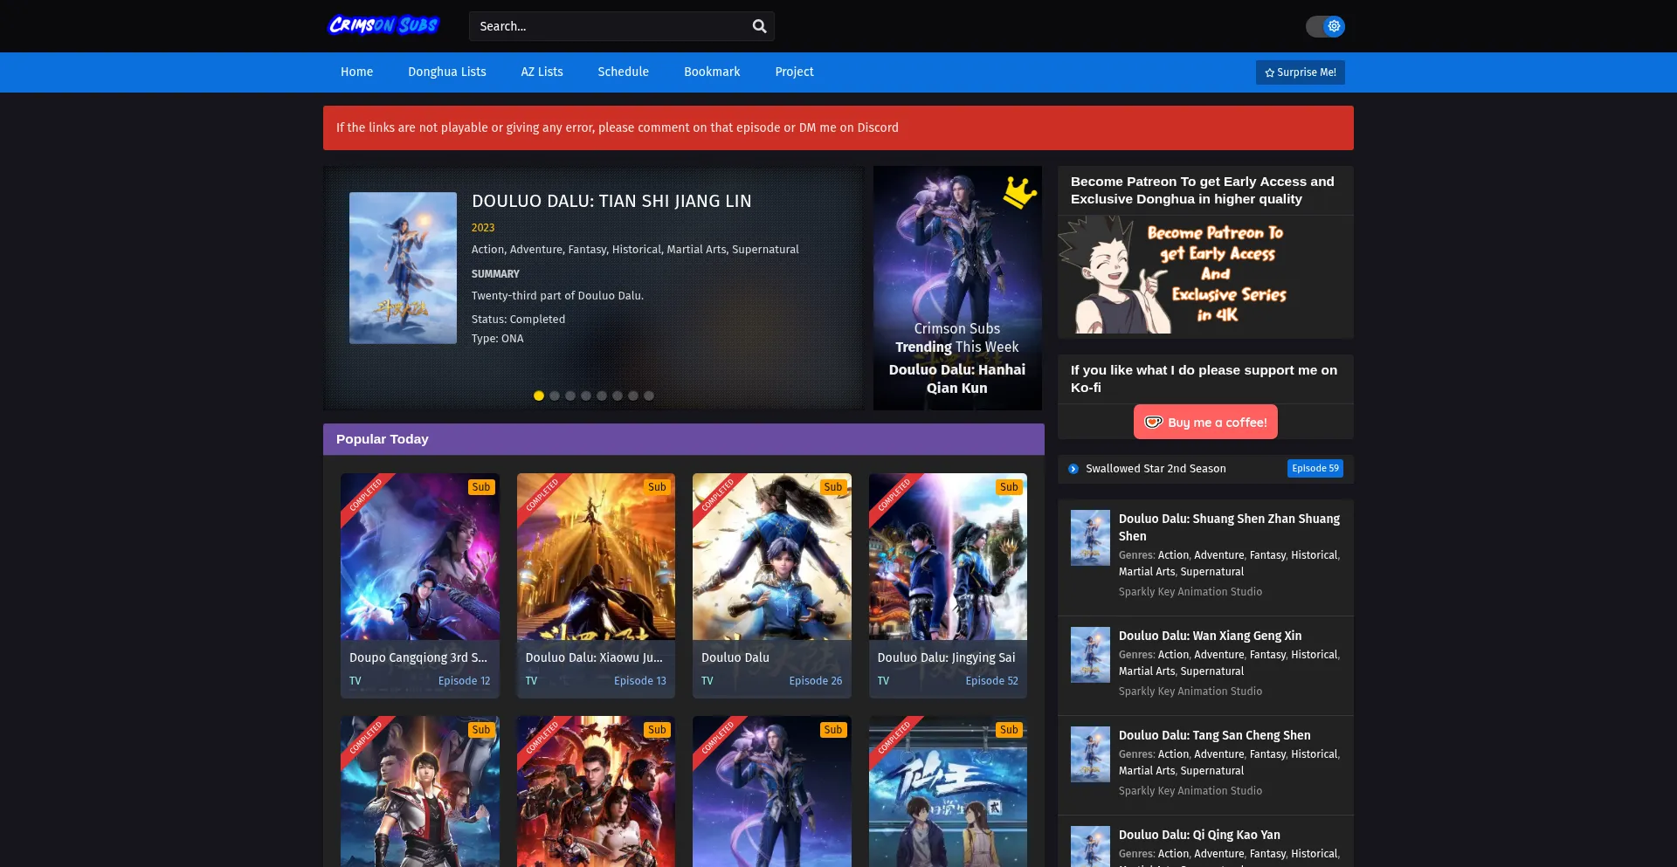Open Douluo Dalu: Tian Shi Jiang Lin title
Image resolution: width=1677 pixels, height=867 pixels.
pyautogui.click(x=611, y=201)
